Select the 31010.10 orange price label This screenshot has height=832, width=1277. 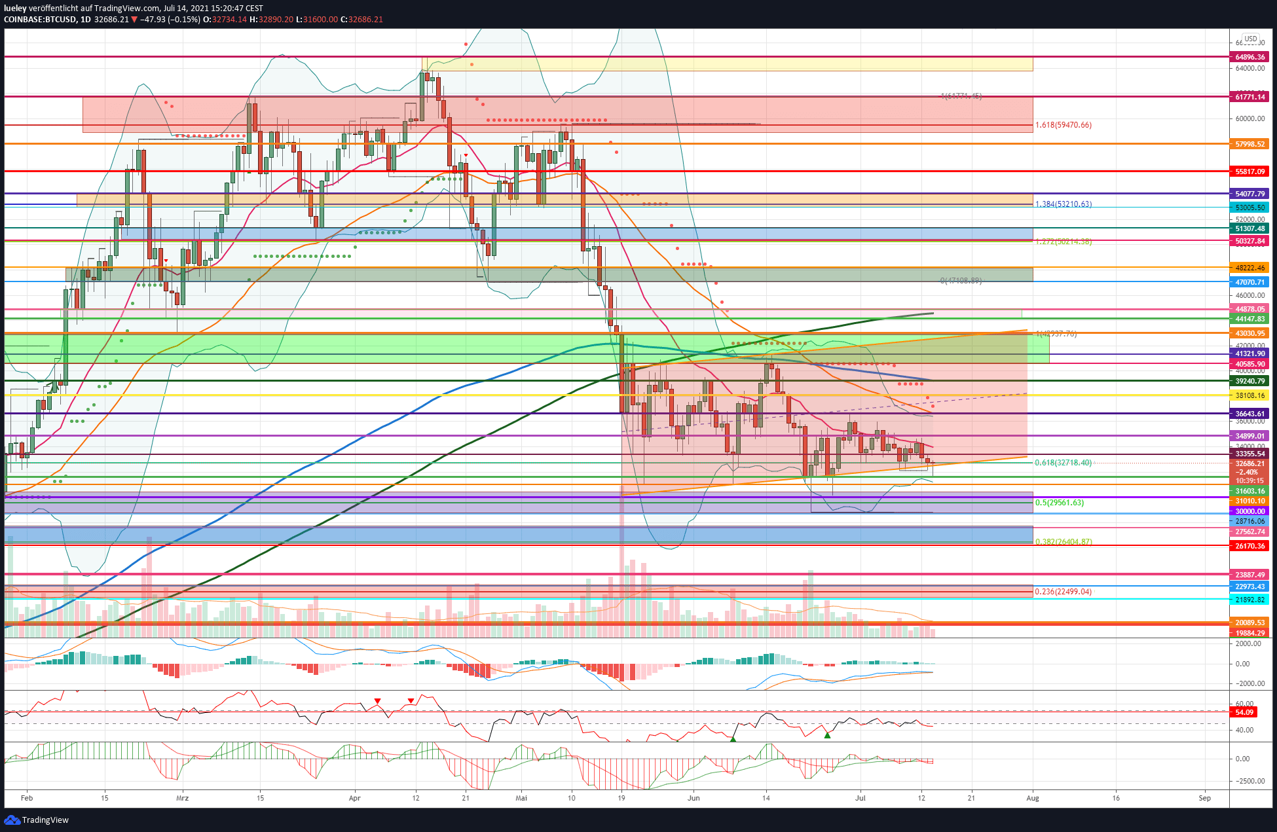tap(1249, 501)
